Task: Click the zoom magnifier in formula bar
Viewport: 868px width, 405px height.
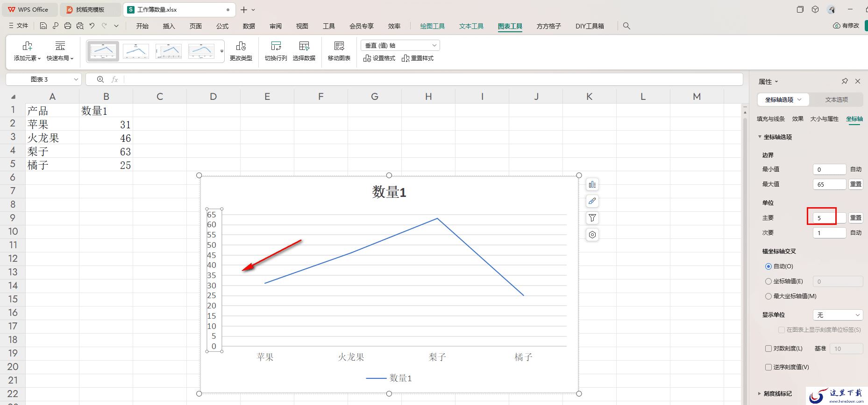Action: coord(100,79)
